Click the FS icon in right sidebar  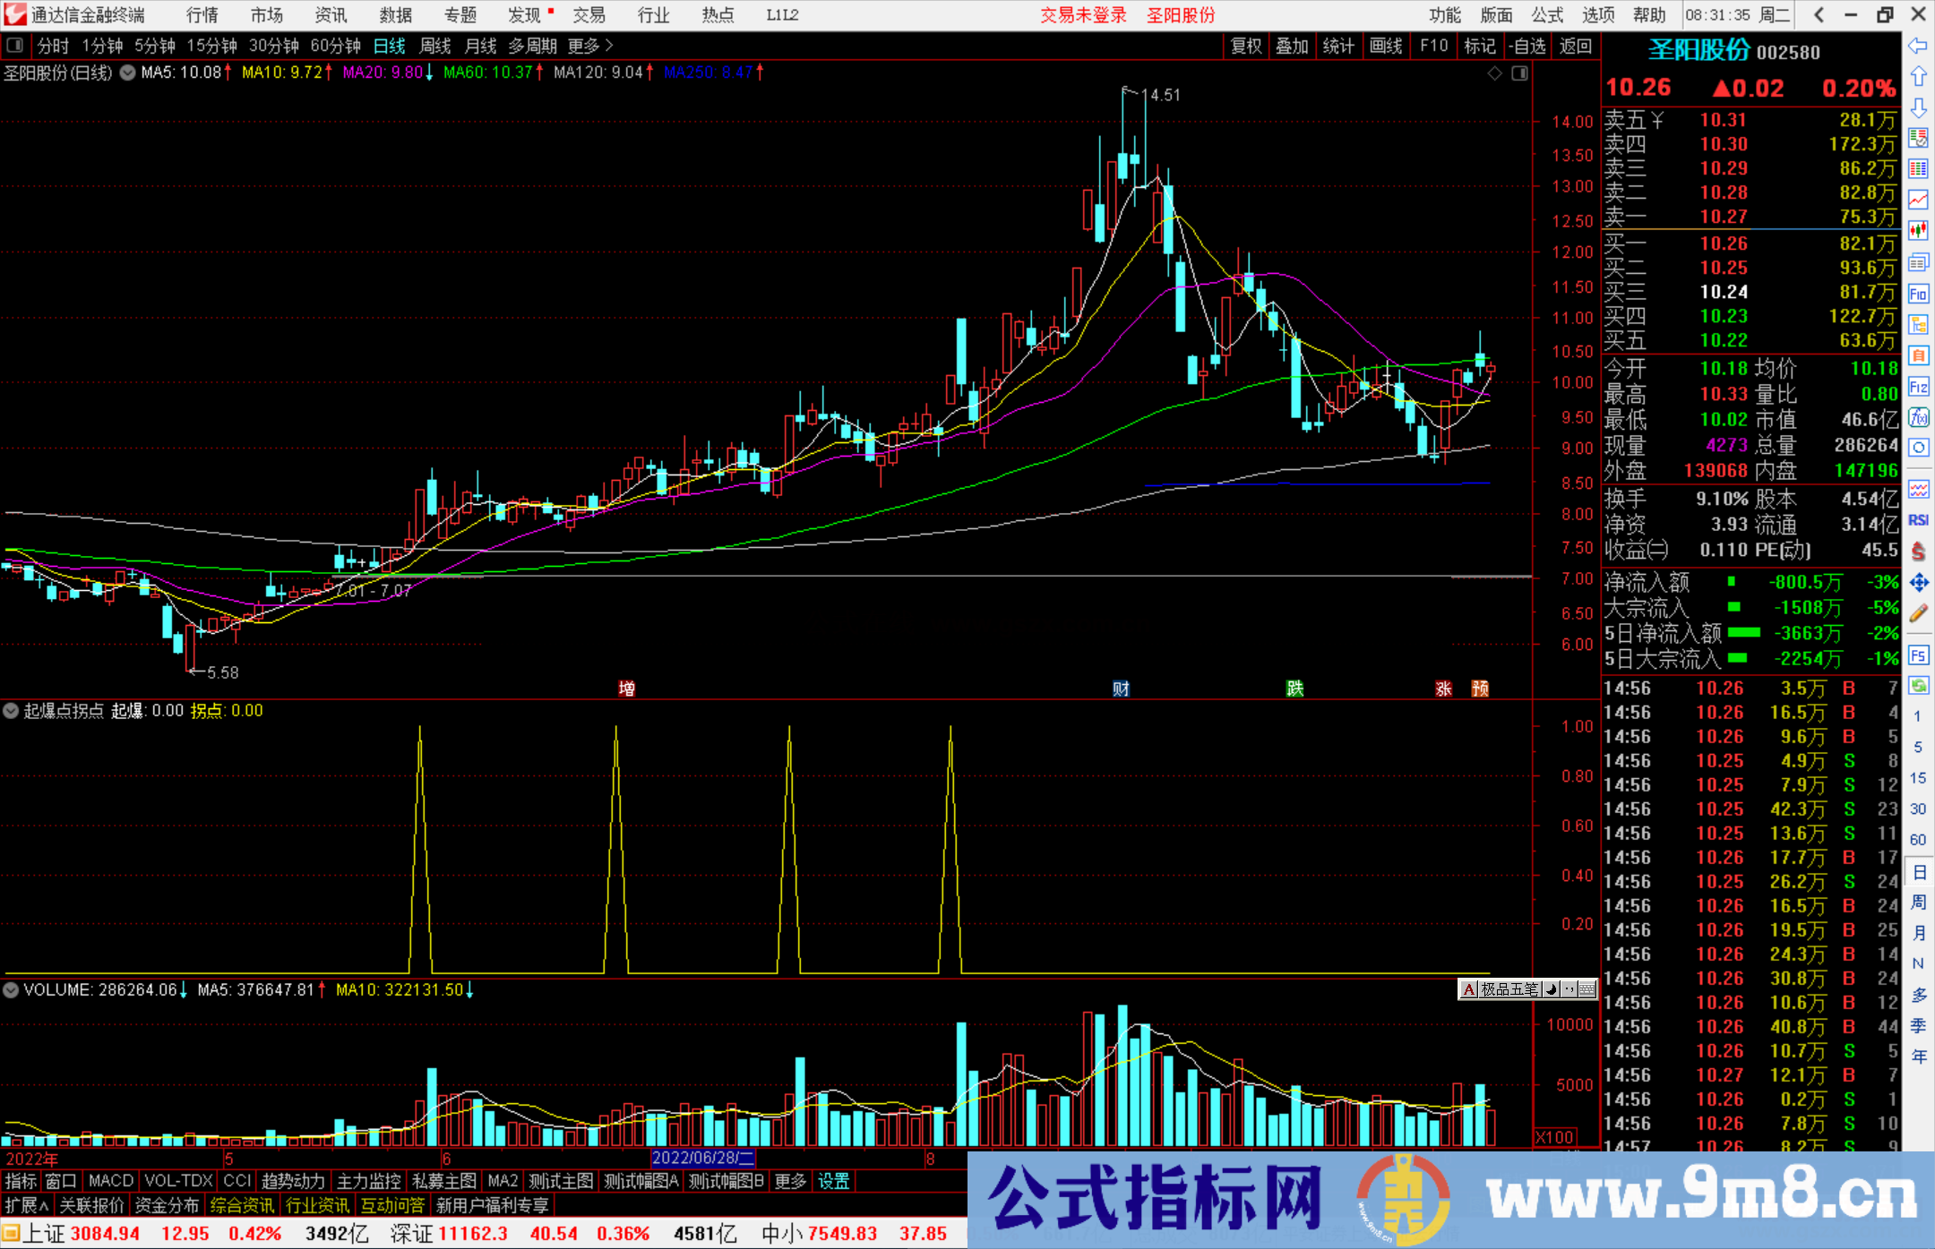pos(1918,654)
